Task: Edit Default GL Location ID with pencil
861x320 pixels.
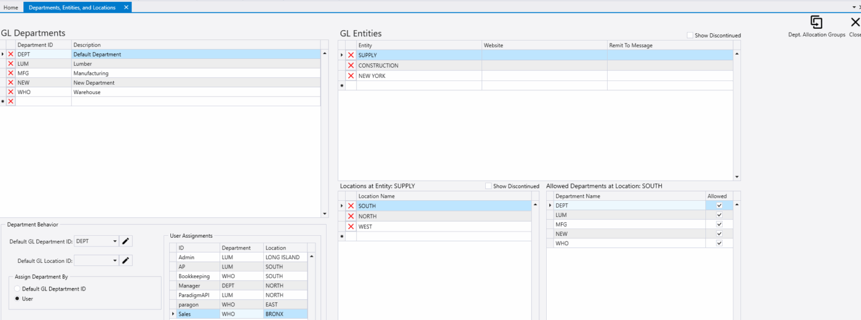Action: click(x=125, y=260)
